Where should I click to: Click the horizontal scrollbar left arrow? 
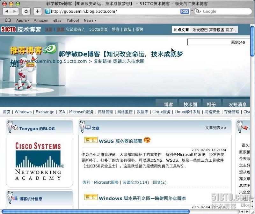(242, 211)
